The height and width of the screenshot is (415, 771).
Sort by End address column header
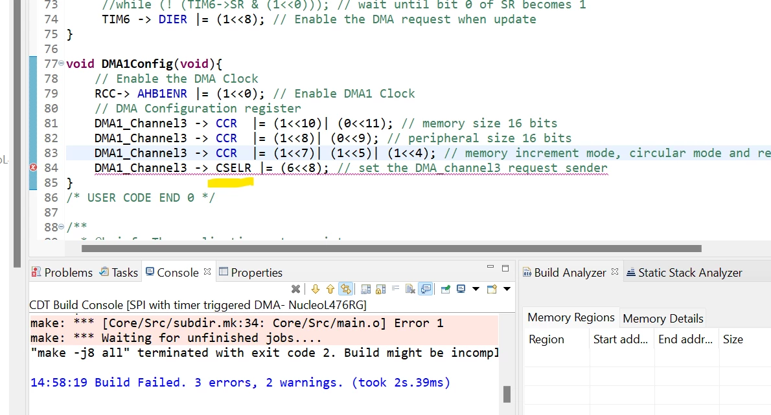pyautogui.click(x=685, y=339)
